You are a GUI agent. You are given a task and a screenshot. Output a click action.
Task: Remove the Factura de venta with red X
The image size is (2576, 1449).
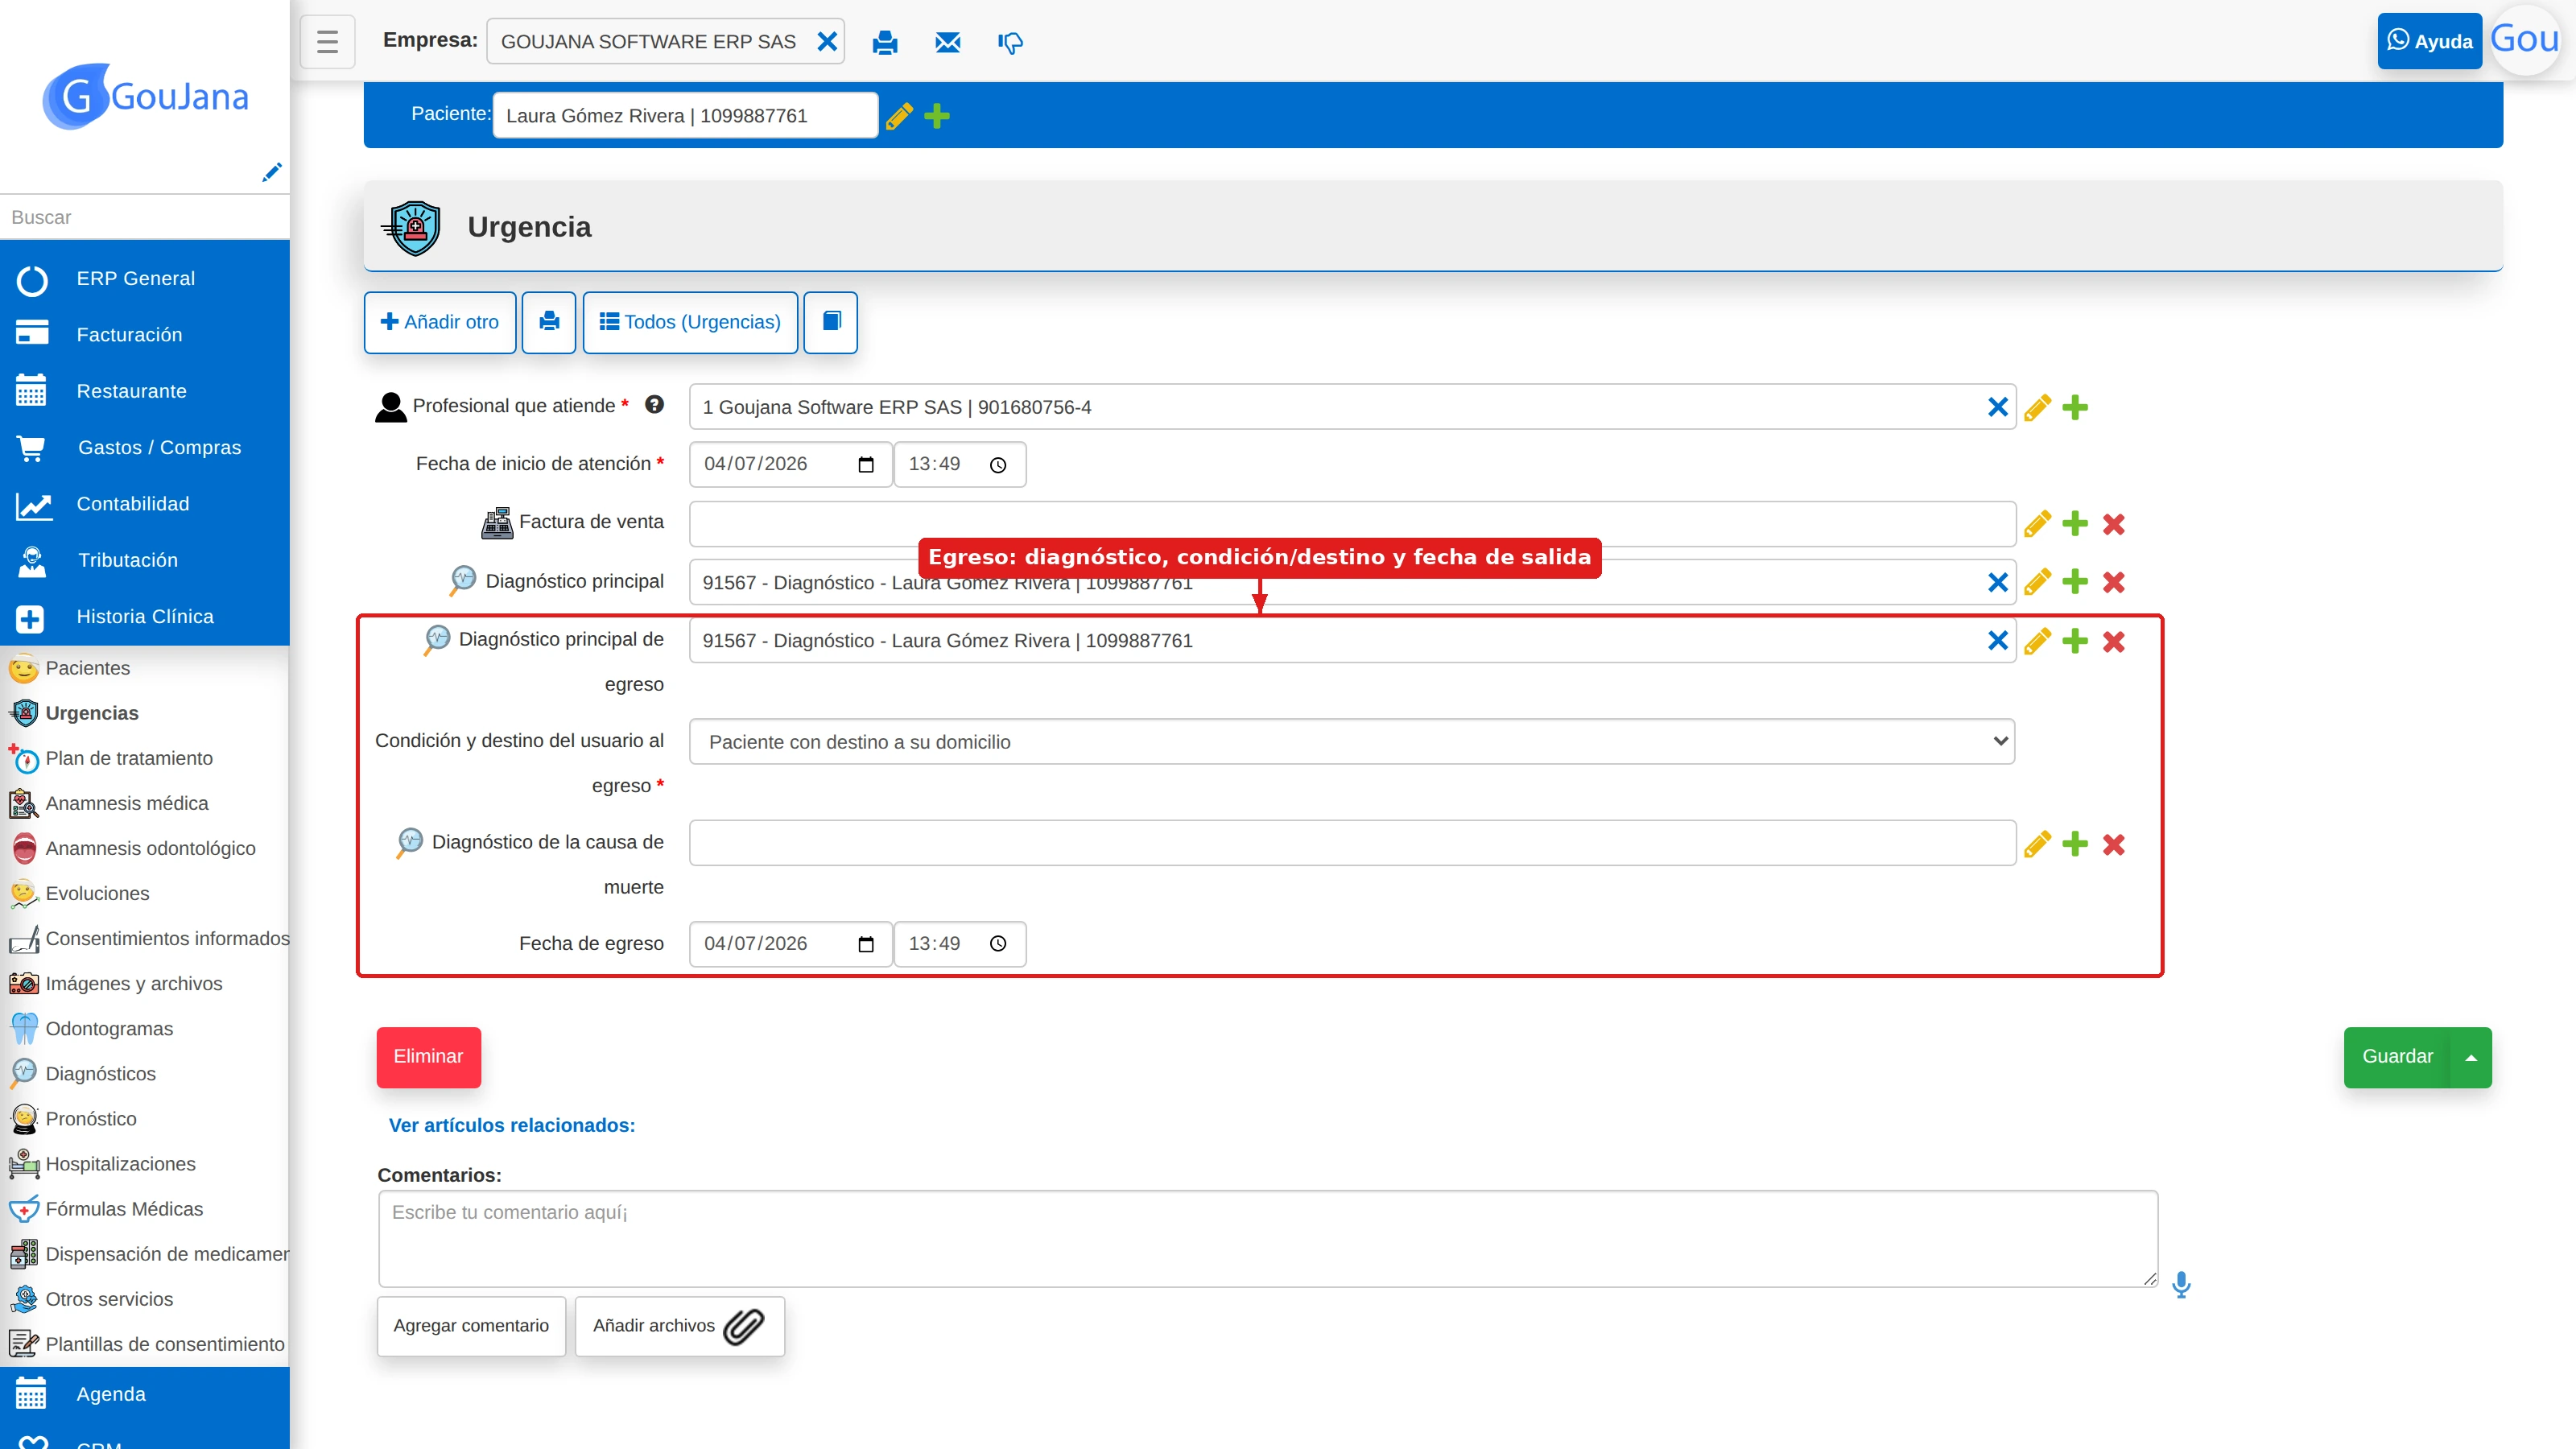tap(2113, 524)
